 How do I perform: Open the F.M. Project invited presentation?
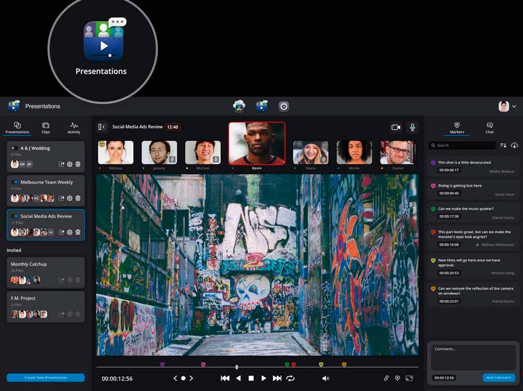46,307
